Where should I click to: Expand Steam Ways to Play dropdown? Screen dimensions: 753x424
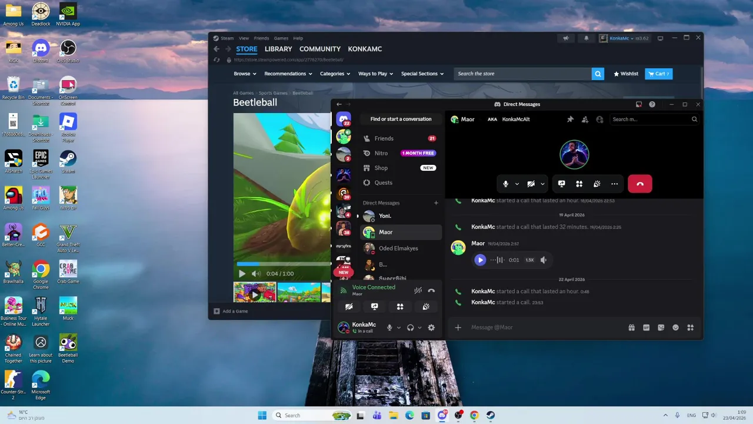click(x=376, y=74)
